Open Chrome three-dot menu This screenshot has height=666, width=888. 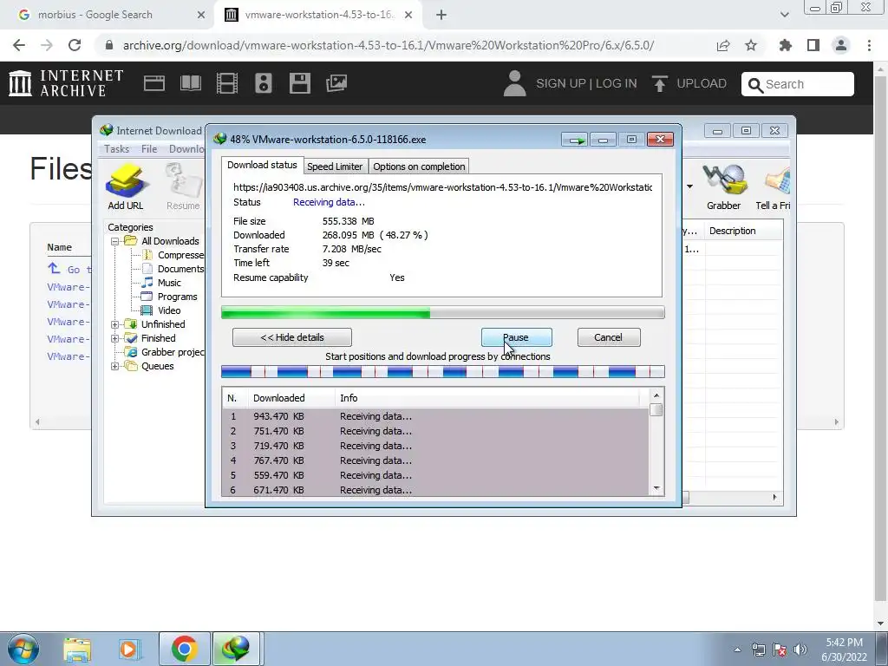pyautogui.click(x=869, y=45)
